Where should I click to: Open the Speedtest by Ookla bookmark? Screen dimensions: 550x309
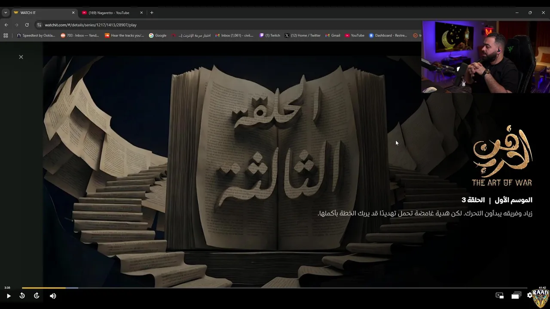click(x=36, y=36)
